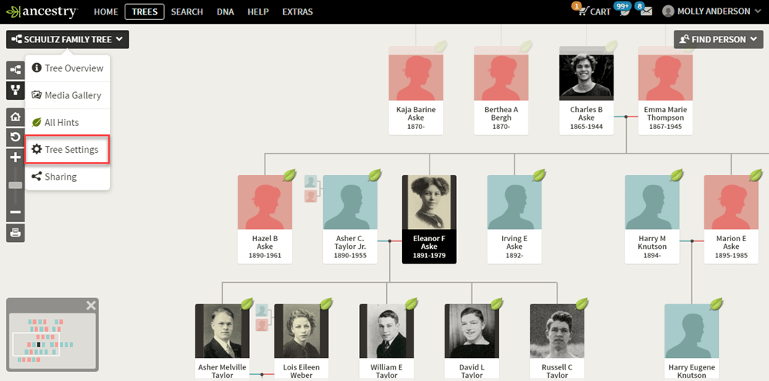Click the green leaf hint on Hazel B Aske
Screen dimensions: 769x381
(x=291, y=175)
